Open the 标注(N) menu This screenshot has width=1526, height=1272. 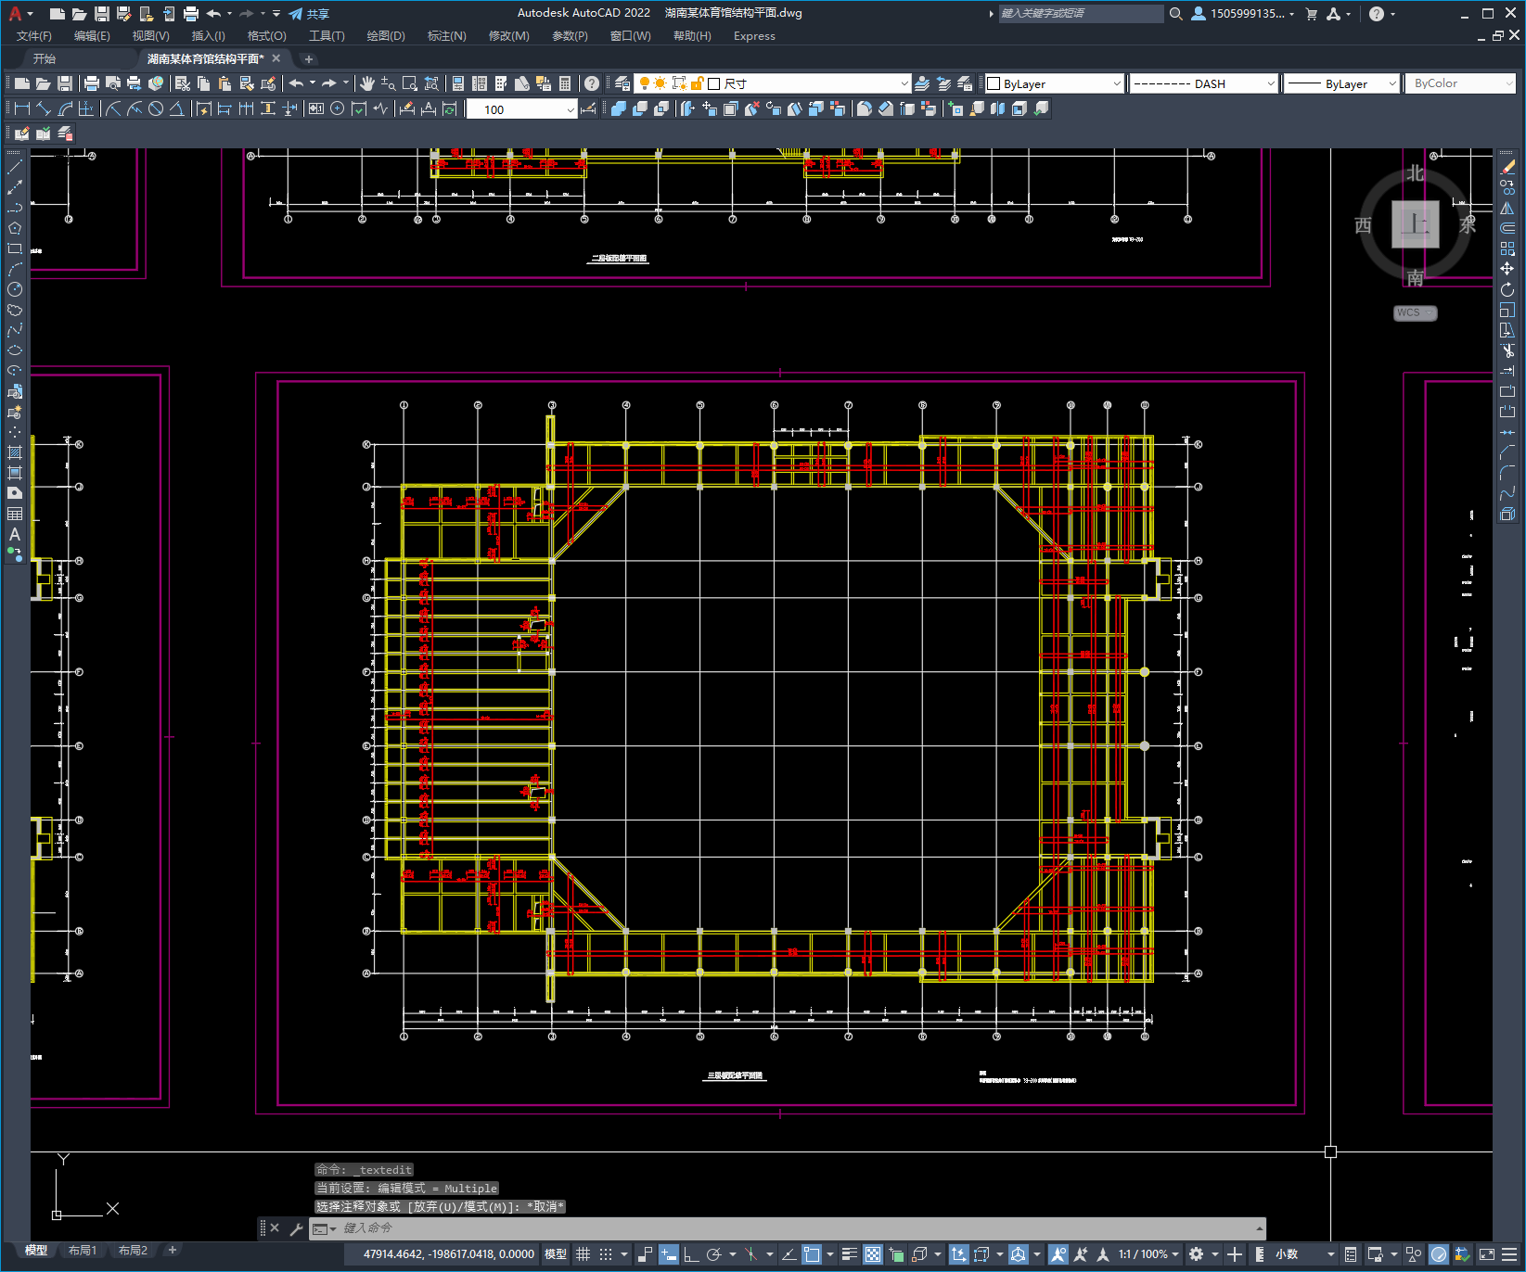click(x=446, y=36)
